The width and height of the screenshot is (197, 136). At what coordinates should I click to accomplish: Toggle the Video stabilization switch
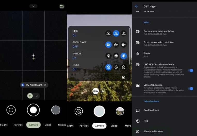tap(191, 89)
